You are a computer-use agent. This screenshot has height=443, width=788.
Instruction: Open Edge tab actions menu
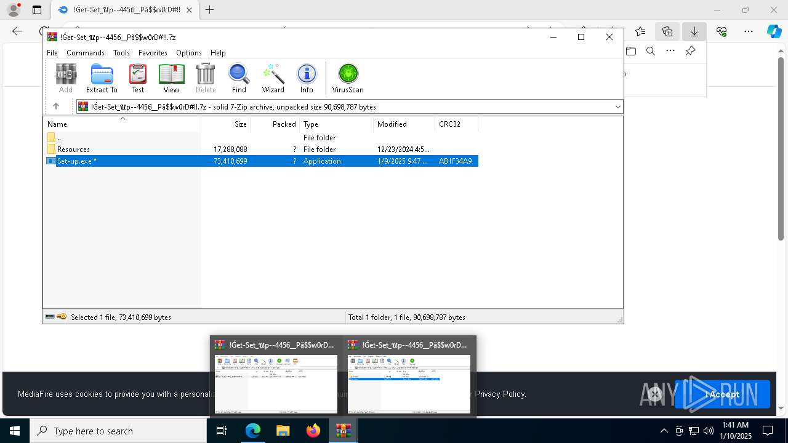tap(37, 10)
